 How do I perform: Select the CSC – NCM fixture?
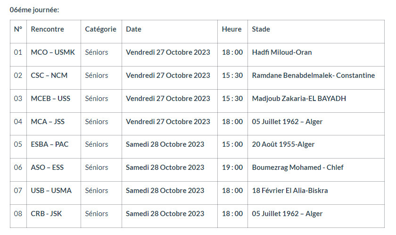pos(49,76)
